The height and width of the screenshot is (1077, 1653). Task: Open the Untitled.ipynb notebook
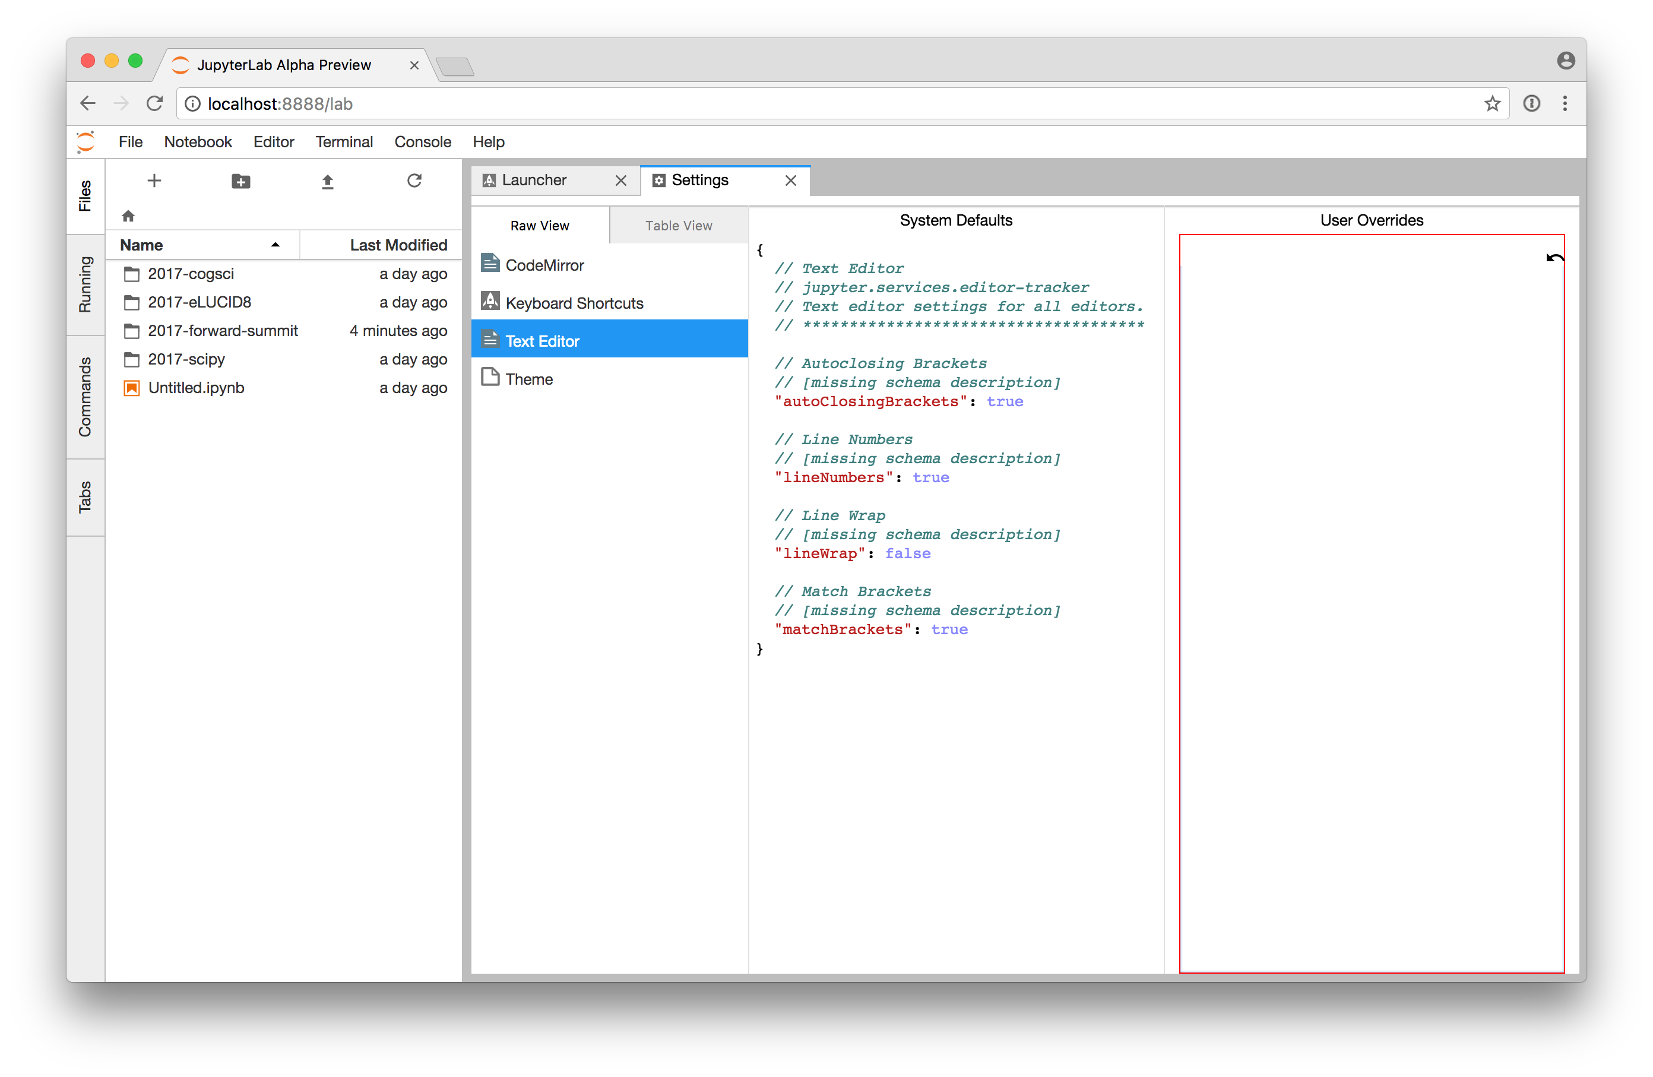(x=197, y=388)
